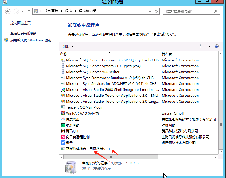Focus the 搜索"程序和功能" search box
Viewport: 226px width, 178px height.
tap(191, 11)
